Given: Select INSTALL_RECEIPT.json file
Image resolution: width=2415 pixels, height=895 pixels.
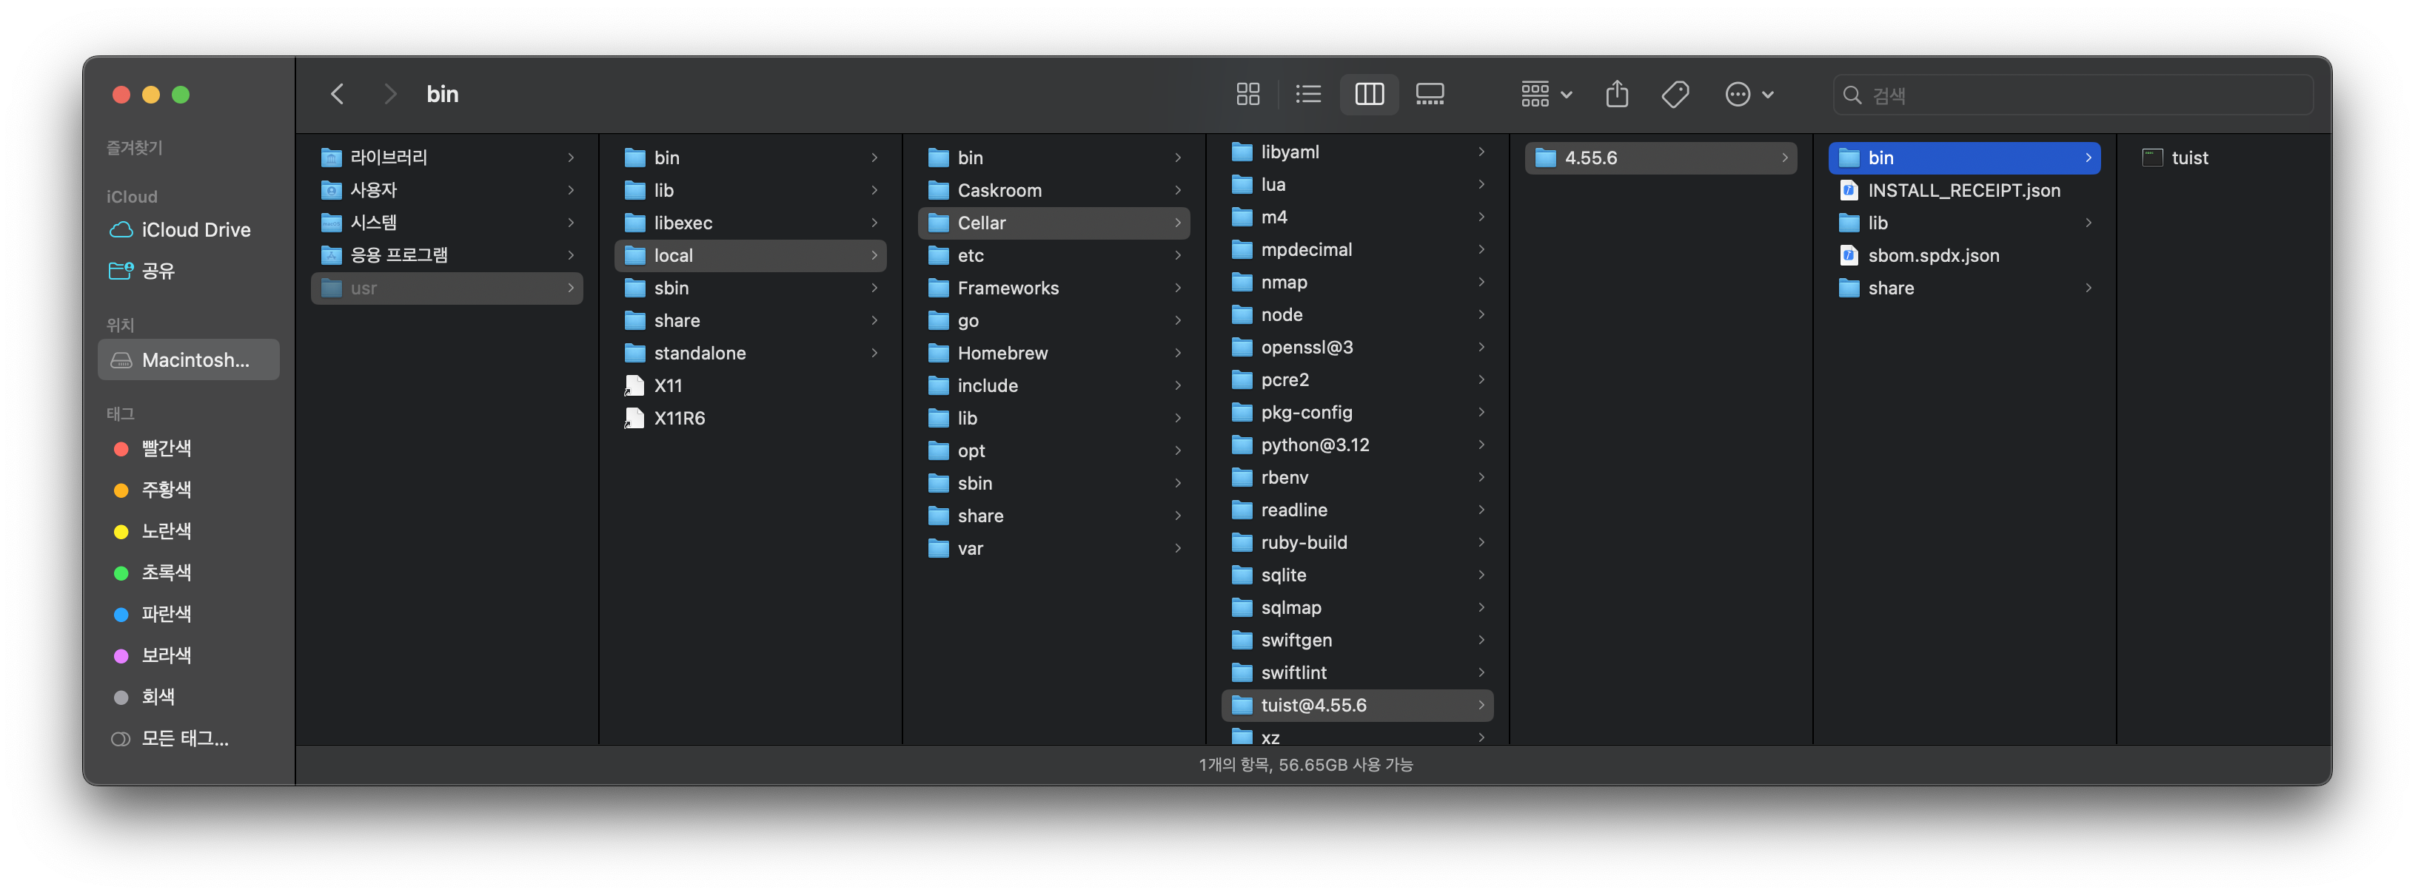Looking at the screenshot, I should coord(1963,191).
